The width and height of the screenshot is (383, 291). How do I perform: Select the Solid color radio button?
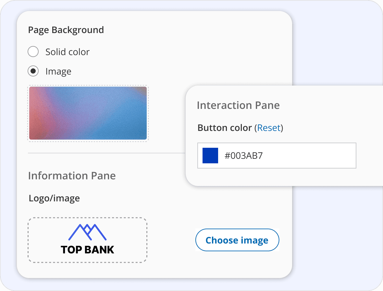[x=33, y=52]
